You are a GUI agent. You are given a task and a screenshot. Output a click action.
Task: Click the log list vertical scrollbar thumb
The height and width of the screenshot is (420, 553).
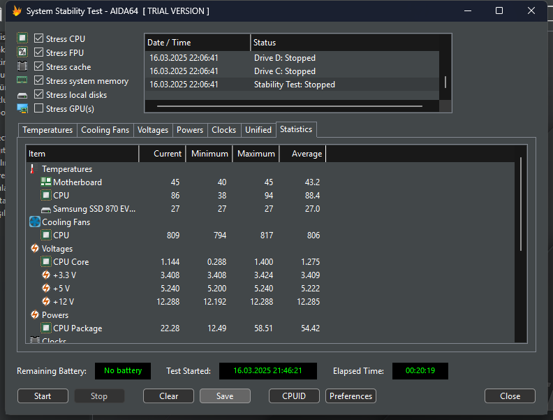tap(445, 82)
